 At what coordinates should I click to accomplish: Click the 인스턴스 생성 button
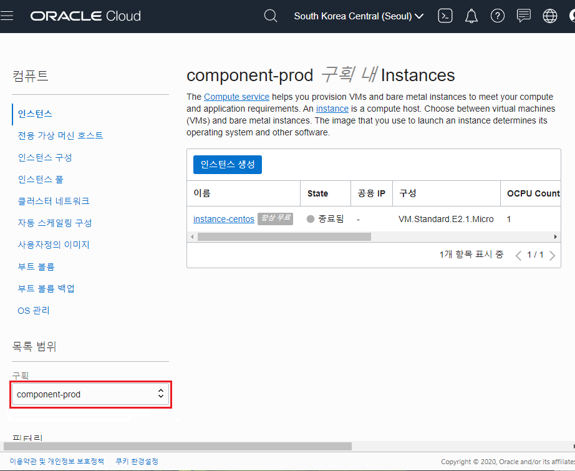point(228,164)
